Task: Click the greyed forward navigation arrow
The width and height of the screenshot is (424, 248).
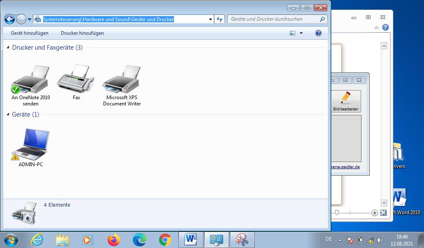Action: click(x=21, y=19)
